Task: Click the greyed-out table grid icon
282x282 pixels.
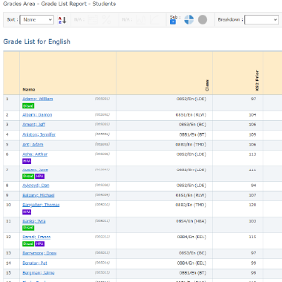Action: point(93,20)
